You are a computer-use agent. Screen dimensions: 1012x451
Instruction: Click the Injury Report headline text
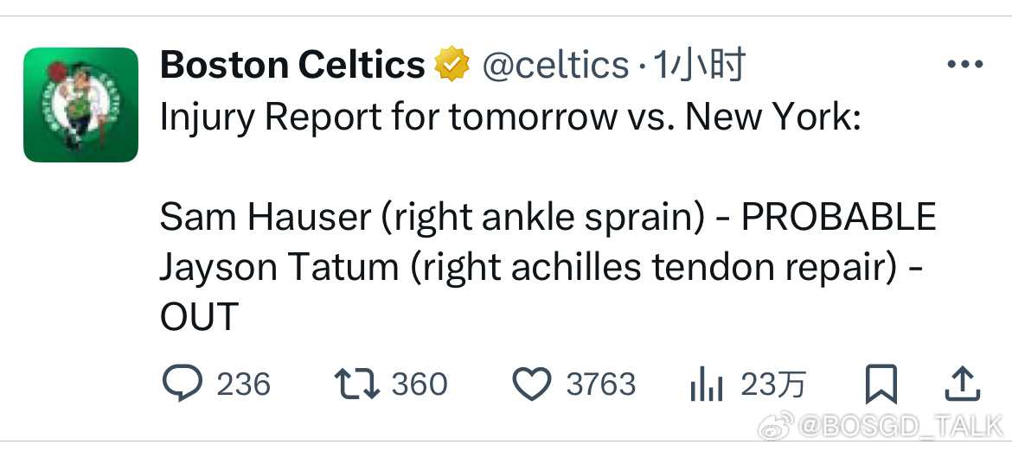[x=510, y=118]
